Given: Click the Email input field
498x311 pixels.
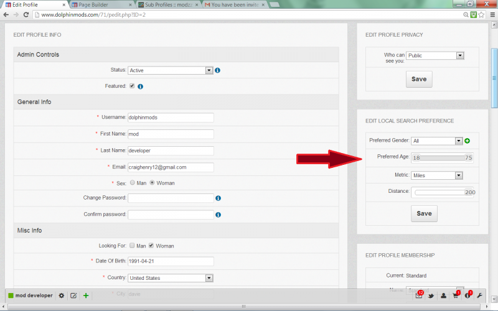Looking at the screenshot, I should point(171,167).
